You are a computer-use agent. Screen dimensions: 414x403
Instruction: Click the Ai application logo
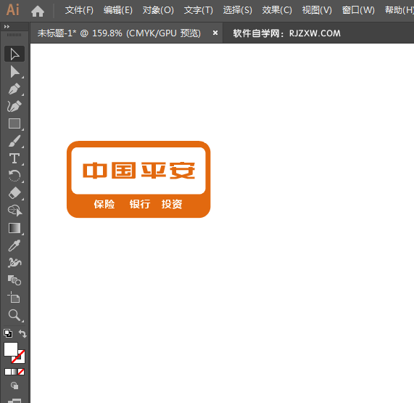coord(12,10)
